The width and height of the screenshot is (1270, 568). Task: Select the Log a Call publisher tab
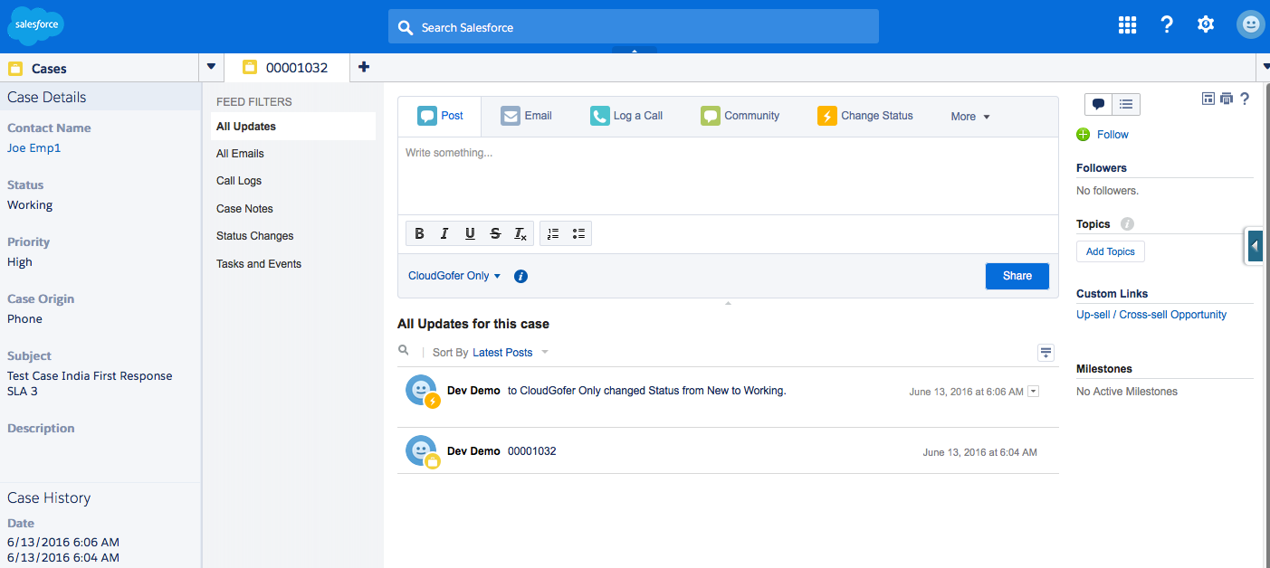point(626,116)
